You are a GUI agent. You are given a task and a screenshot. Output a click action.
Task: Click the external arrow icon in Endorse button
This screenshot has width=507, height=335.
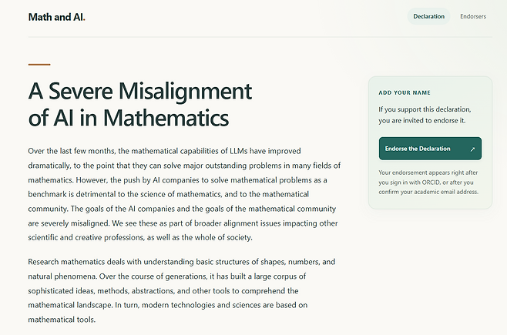[472, 149]
